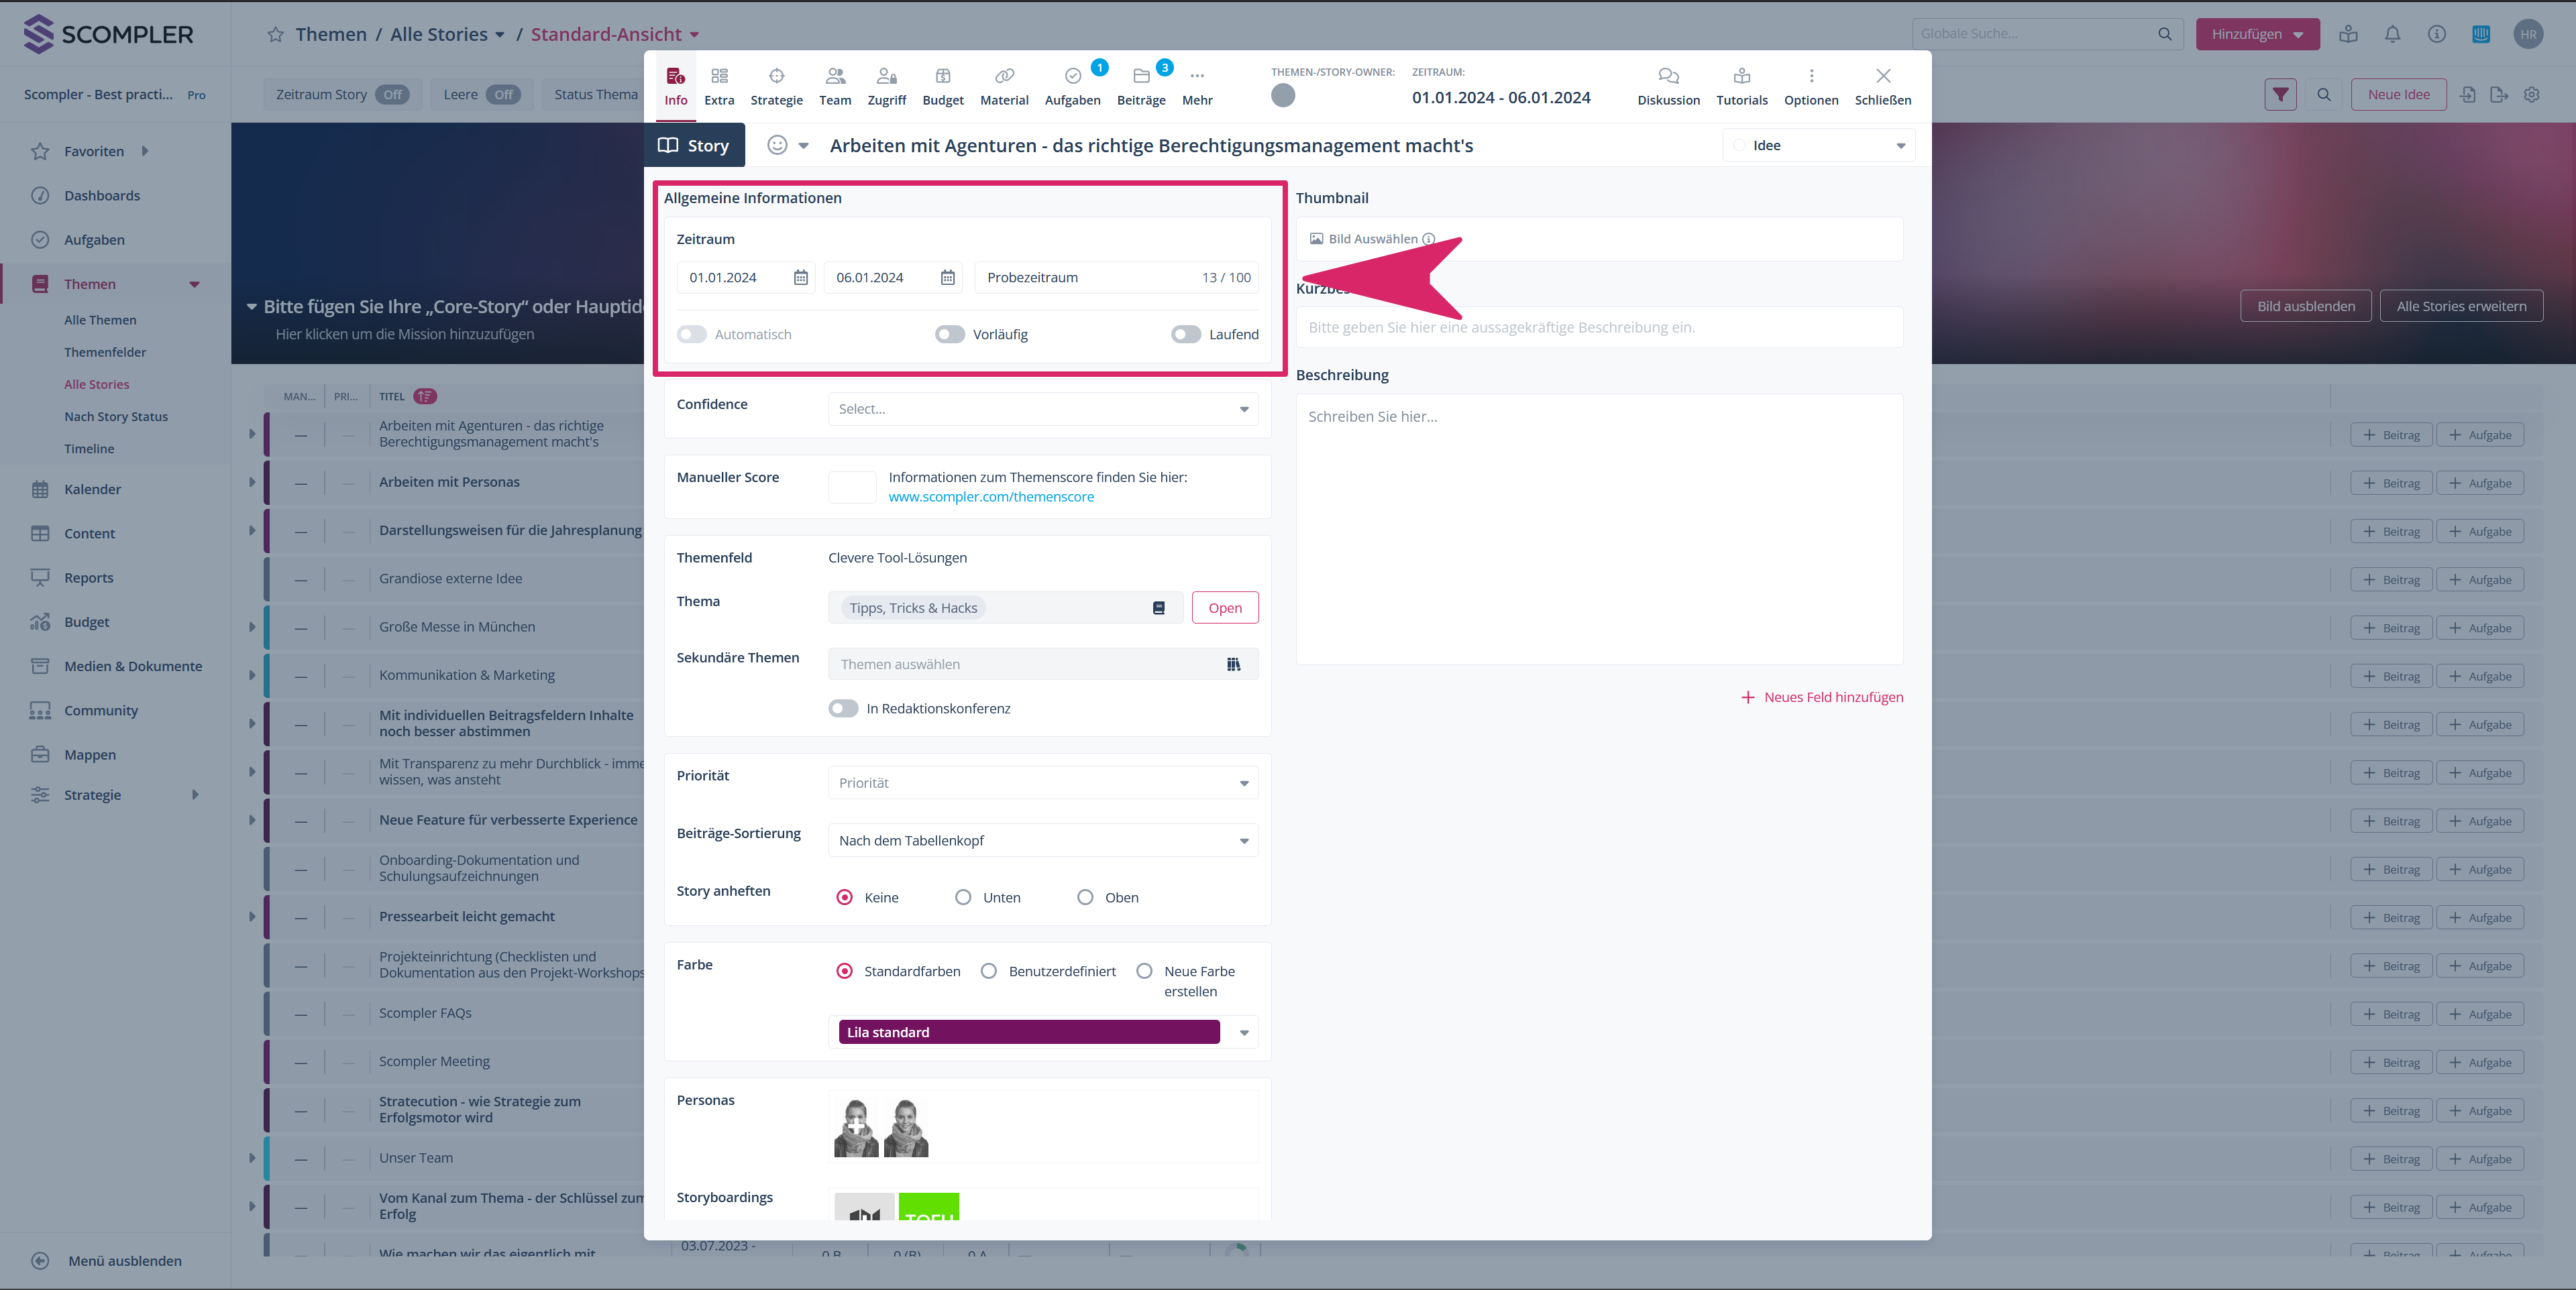Open calendar picker for start date 01.01.2024
Screen dimensions: 2576x1290
(800, 278)
